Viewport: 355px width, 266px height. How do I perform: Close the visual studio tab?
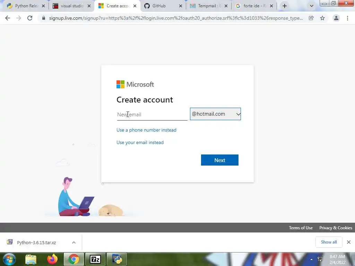coord(89,6)
